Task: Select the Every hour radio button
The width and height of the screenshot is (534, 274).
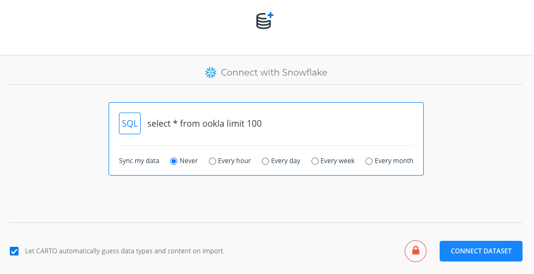Action: 212,161
